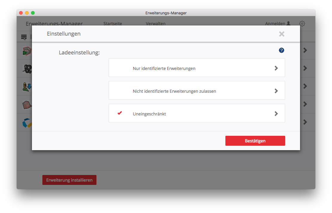Expand chevron on 'Nicht identifizierte Erweiterungen zulassen' row
332x213 pixels.
[x=276, y=91]
